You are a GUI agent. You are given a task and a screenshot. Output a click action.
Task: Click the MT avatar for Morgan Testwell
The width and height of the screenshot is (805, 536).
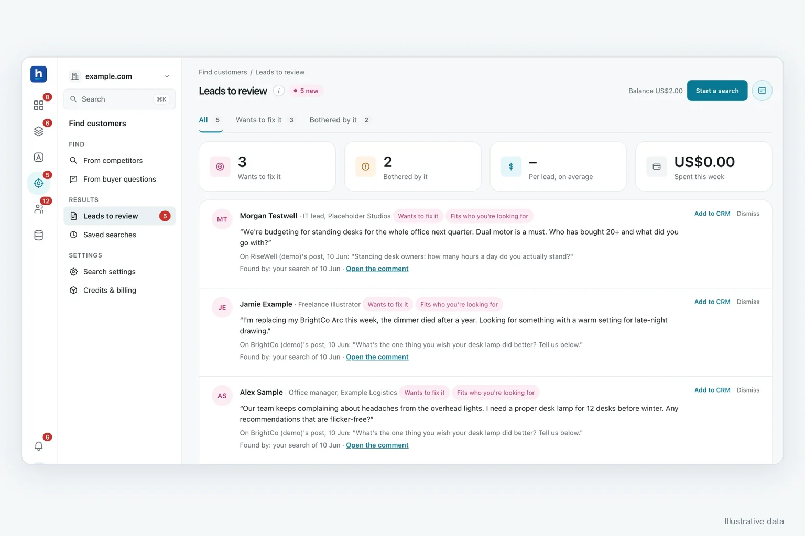pyautogui.click(x=222, y=219)
